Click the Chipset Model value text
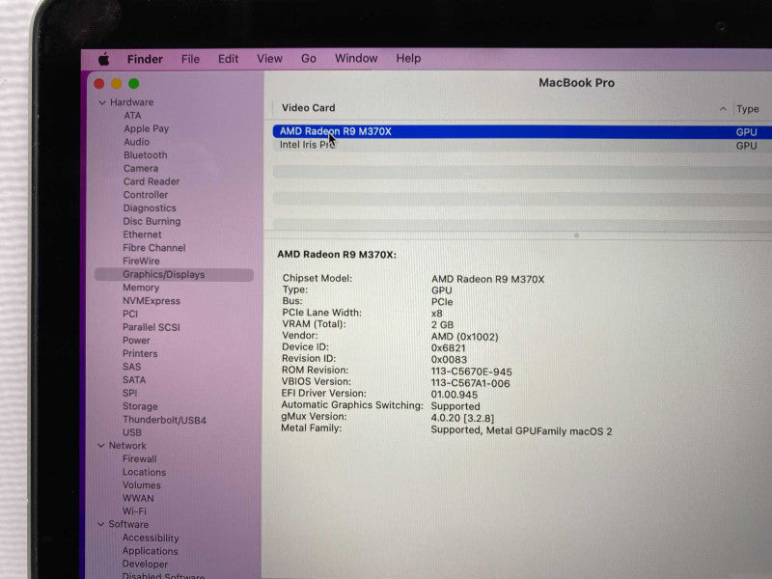 [x=487, y=279]
